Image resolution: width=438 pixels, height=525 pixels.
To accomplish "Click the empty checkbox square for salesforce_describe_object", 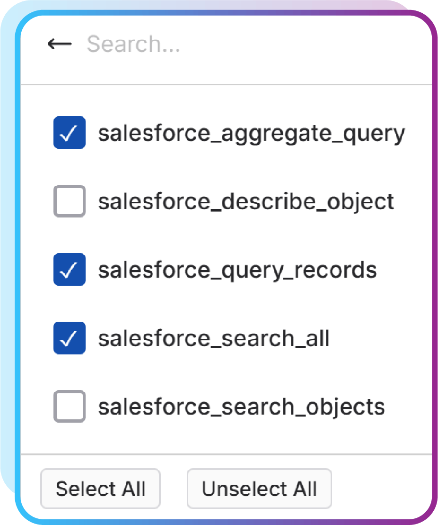I will click(x=70, y=201).
